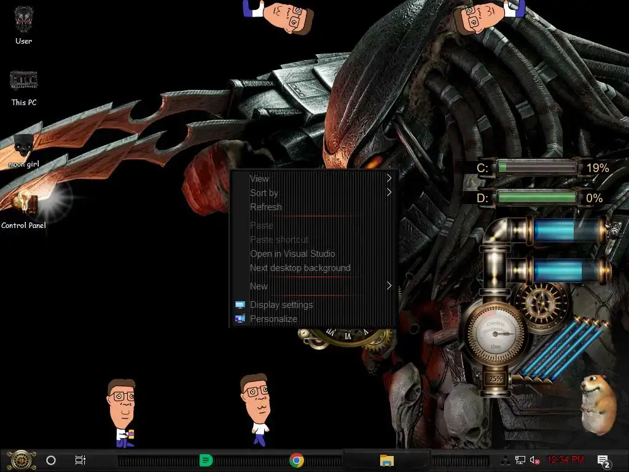Choose Personalize in the context menu

[314, 319]
